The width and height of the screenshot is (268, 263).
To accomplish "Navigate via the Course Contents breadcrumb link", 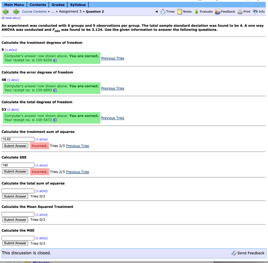I will click(x=34, y=12).
